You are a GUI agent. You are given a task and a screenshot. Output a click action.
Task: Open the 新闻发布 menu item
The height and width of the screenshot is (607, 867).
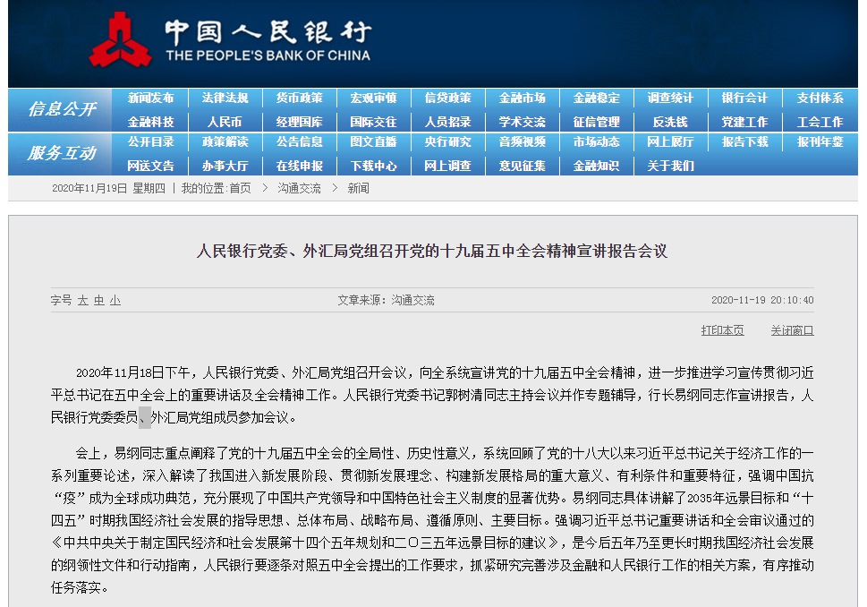[x=150, y=98]
